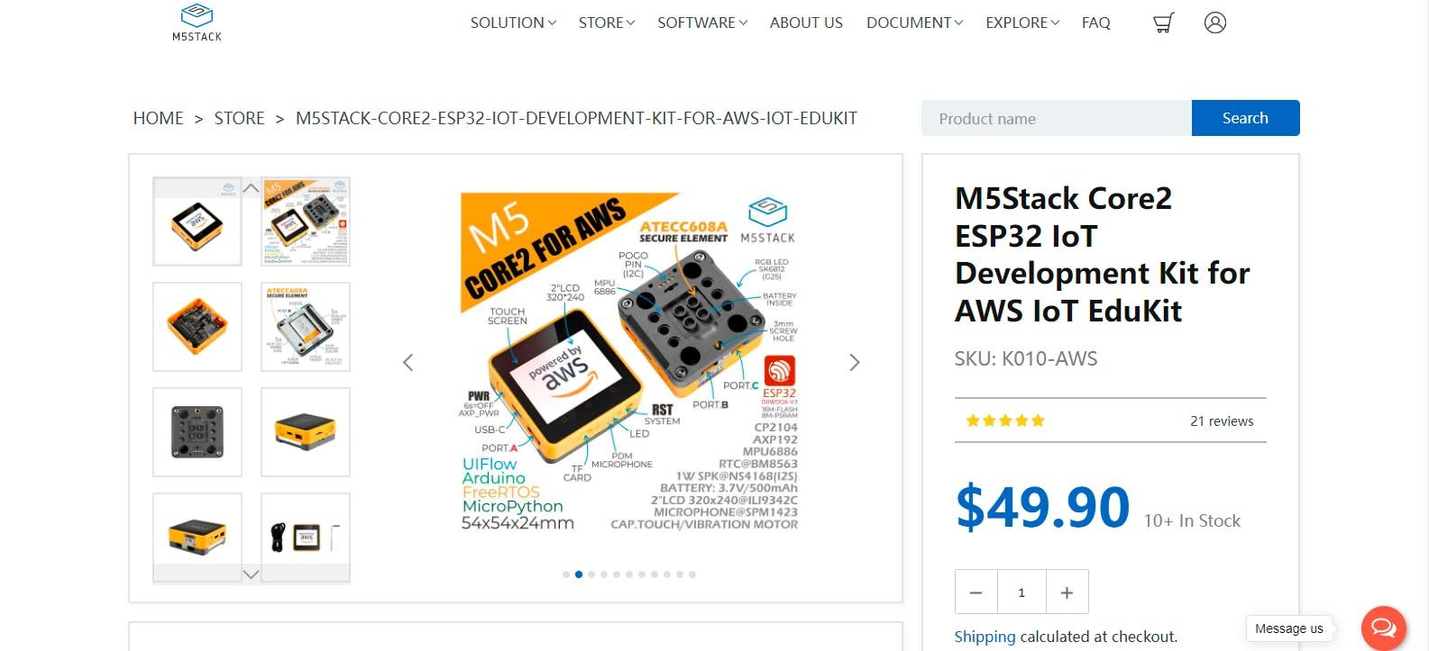Select the orange circuit board thumbnail
1429x651 pixels.
coord(197,326)
